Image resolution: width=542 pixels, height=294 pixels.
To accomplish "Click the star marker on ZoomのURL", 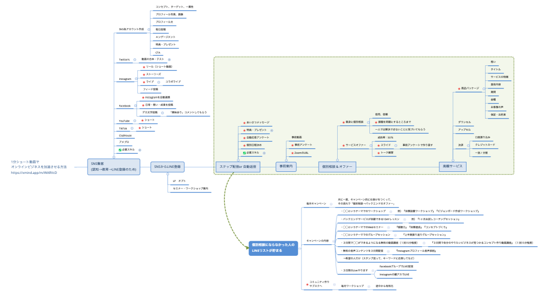I will [x=292, y=153].
